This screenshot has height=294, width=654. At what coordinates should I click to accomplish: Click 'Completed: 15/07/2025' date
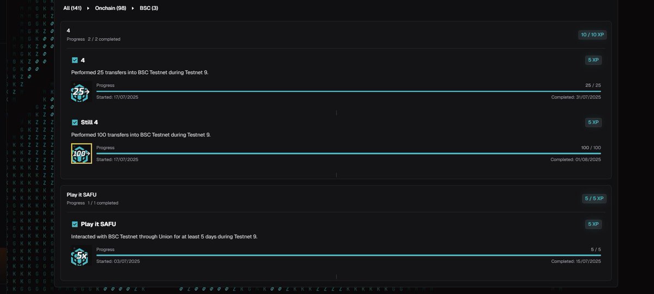576,262
